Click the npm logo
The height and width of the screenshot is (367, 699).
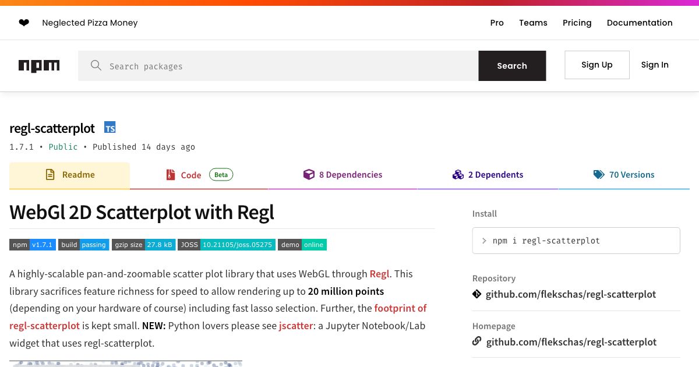pos(39,65)
